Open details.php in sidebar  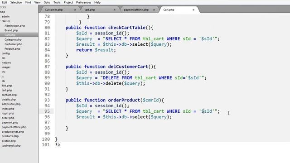coord(9,100)
